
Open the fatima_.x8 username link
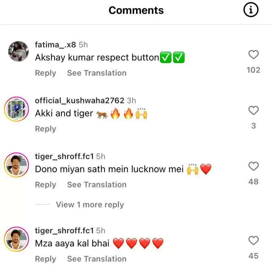pos(55,45)
